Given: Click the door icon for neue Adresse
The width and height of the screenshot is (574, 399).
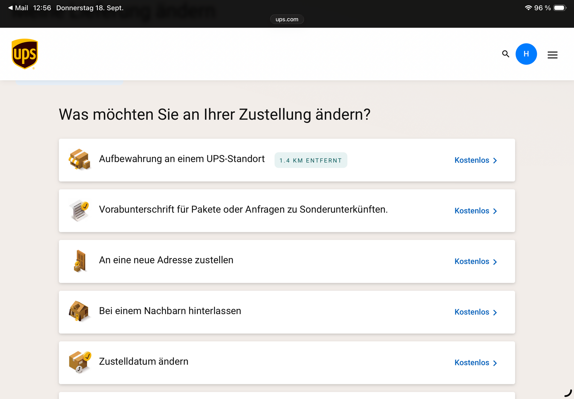Looking at the screenshot, I should point(80,261).
